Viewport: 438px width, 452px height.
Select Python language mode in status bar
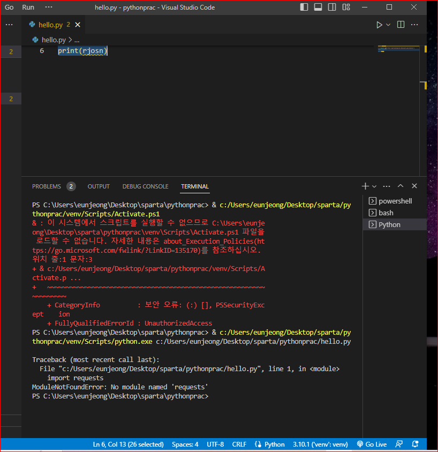click(274, 445)
